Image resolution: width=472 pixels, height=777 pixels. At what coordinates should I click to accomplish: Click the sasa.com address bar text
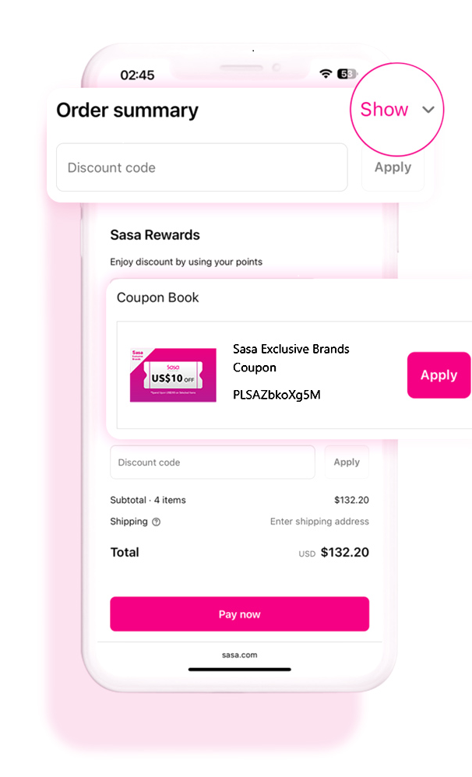pos(239,656)
